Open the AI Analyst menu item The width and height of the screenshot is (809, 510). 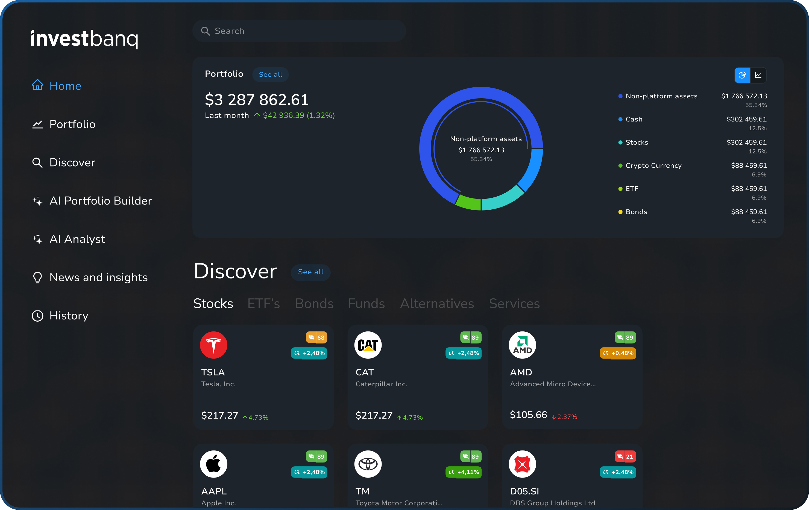[77, 239]
